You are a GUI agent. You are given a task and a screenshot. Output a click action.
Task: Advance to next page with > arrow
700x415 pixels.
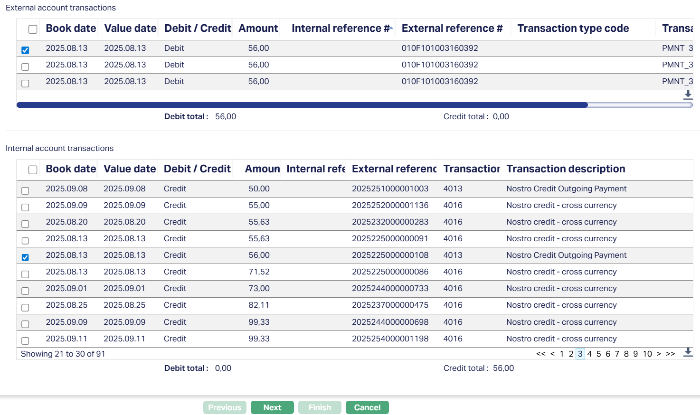[659, 354]
